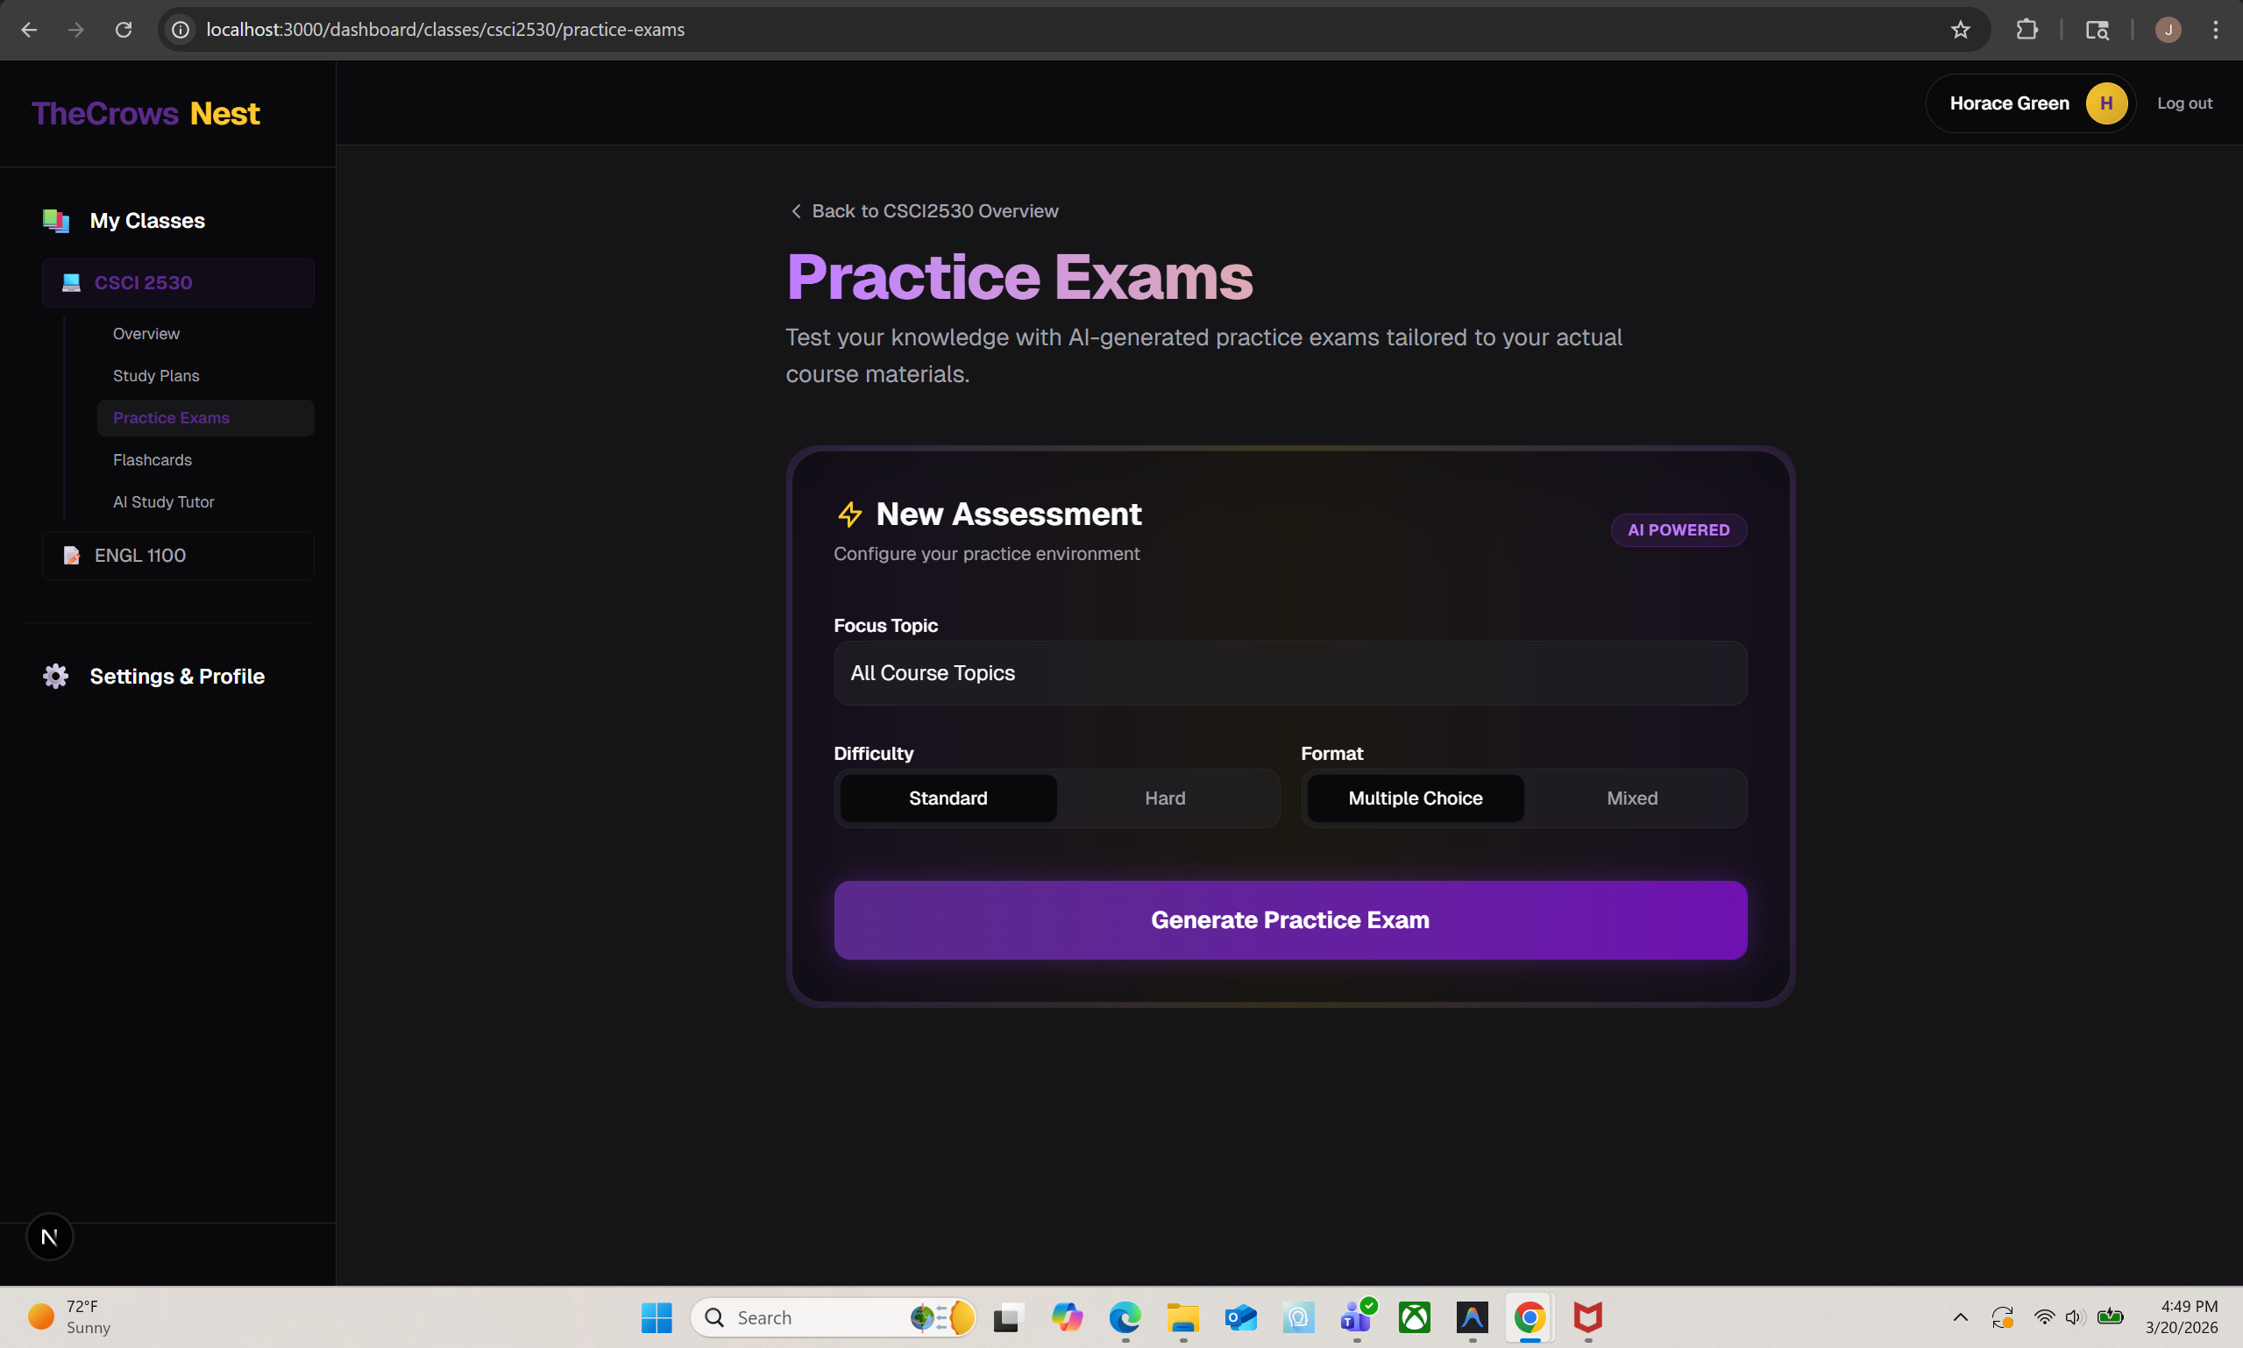2243x1348 pixels.
Task: Open File Explorer from the taskbar
Action: tap(1182, 1317)
